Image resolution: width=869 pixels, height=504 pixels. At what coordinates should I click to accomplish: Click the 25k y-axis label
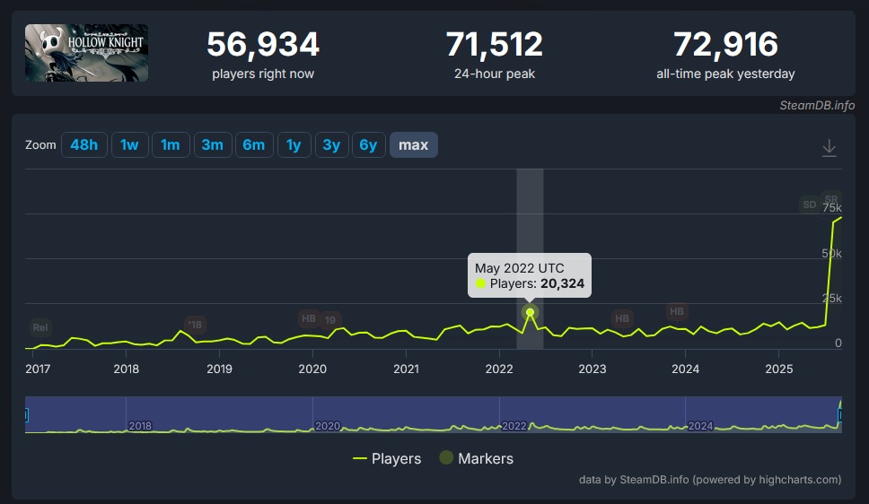tap(832, 299)
